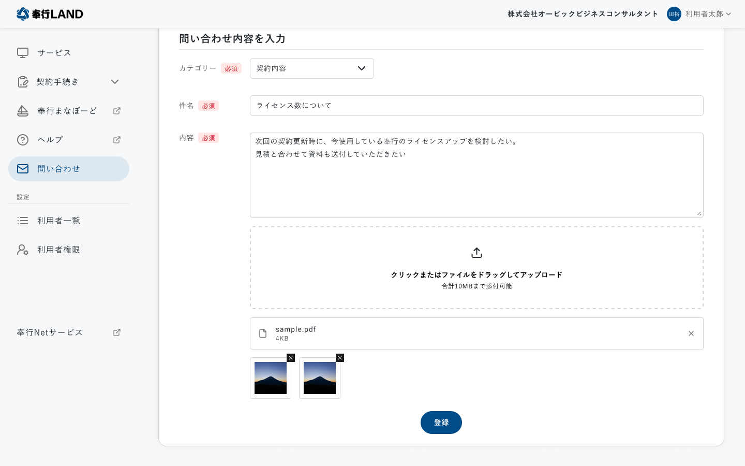Remove the sample.pdf attachment

691,333
